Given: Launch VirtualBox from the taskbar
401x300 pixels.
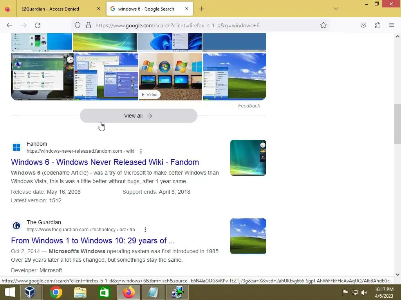Looking at the screenshot, I should point(31,292).
